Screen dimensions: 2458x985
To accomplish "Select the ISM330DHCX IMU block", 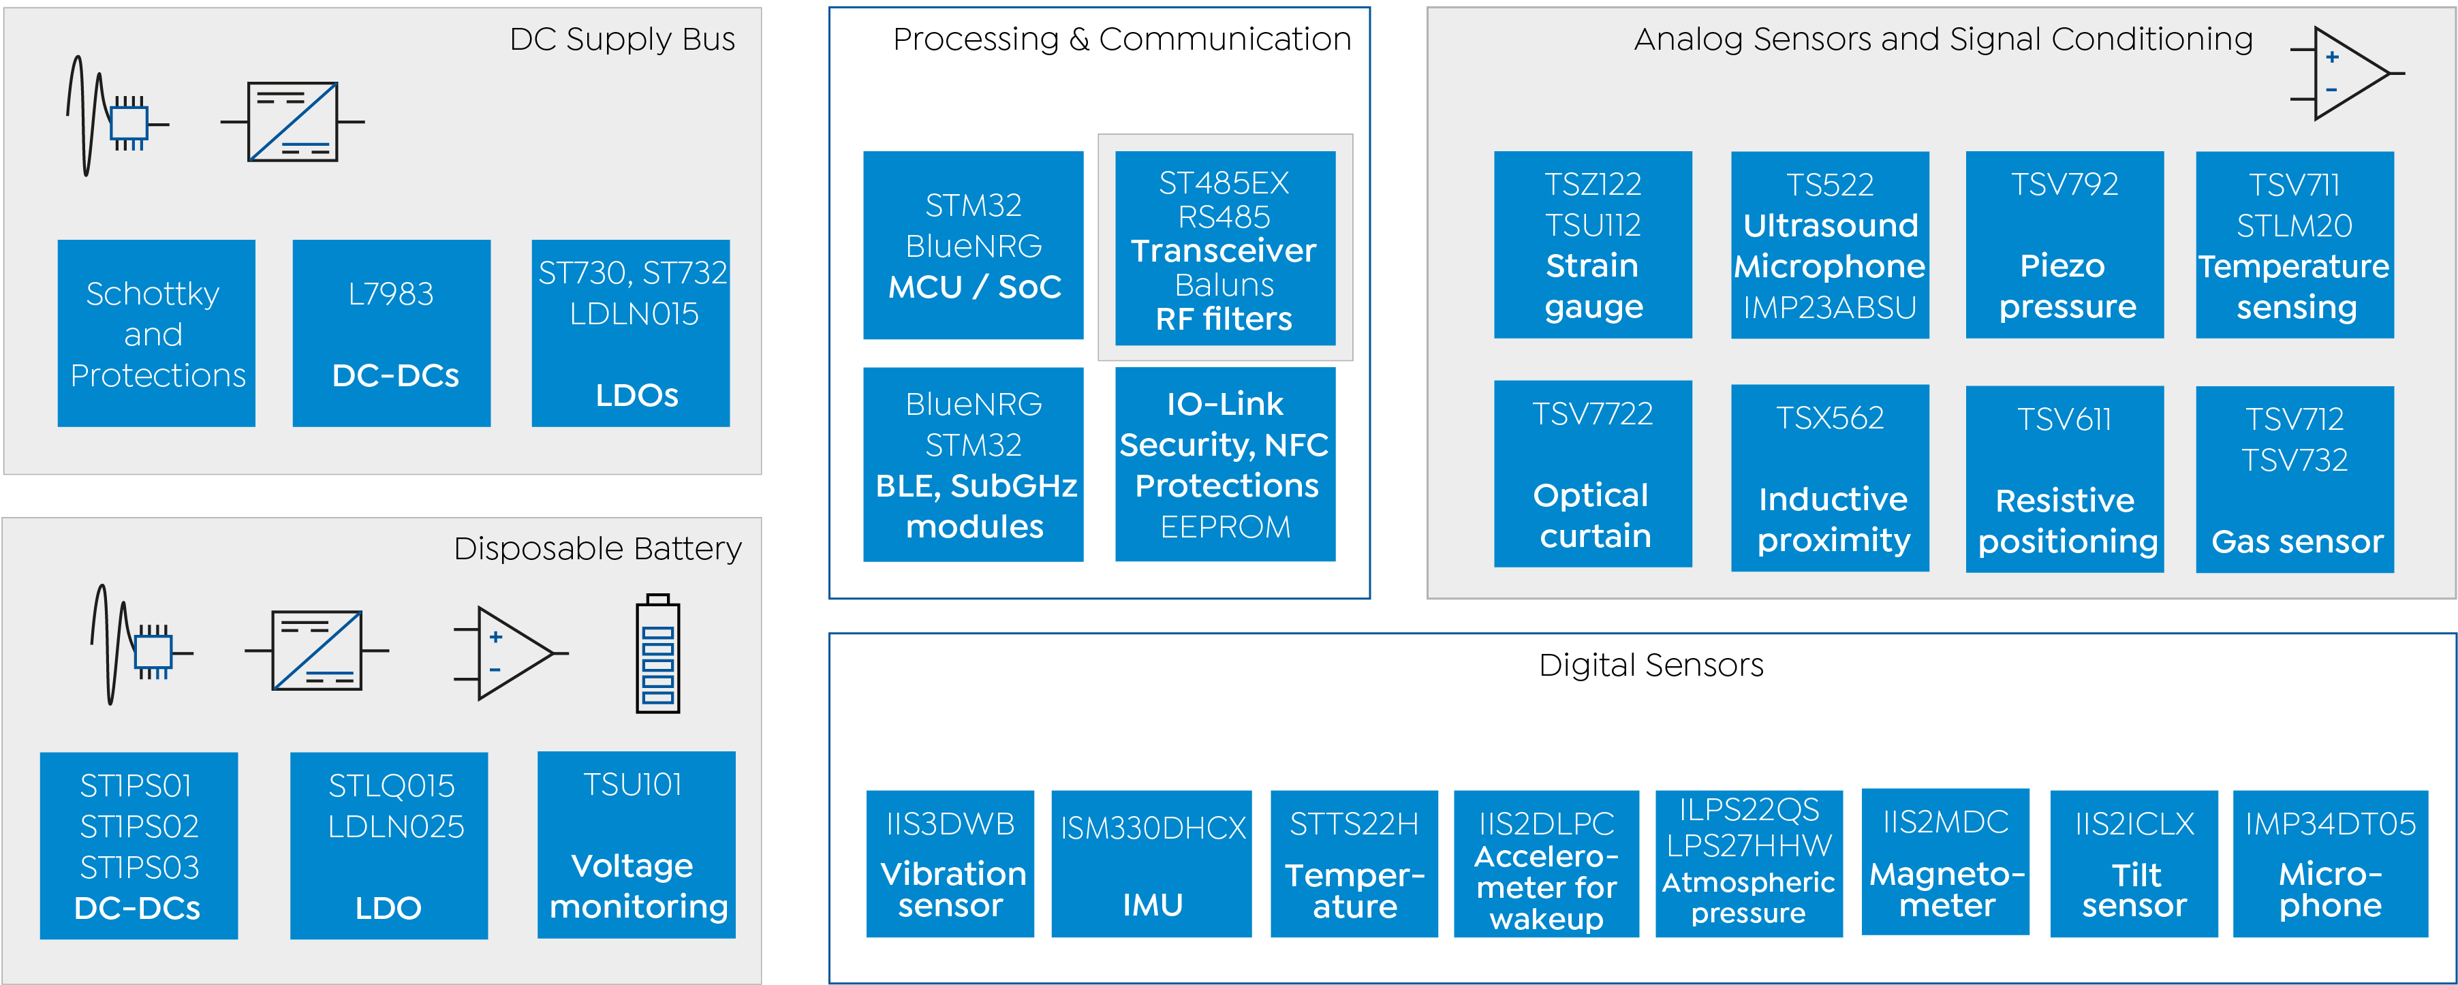I will point(1152,864).
